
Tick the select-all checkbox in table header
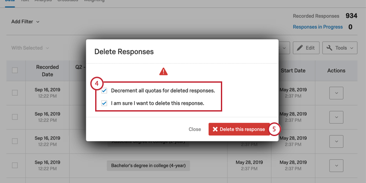coord(15,70)
